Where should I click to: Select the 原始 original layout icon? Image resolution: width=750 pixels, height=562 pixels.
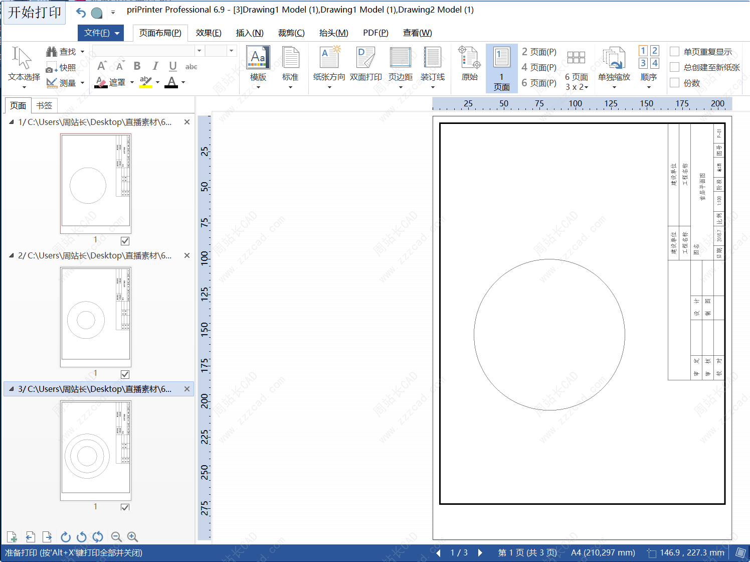coord(469,58)
